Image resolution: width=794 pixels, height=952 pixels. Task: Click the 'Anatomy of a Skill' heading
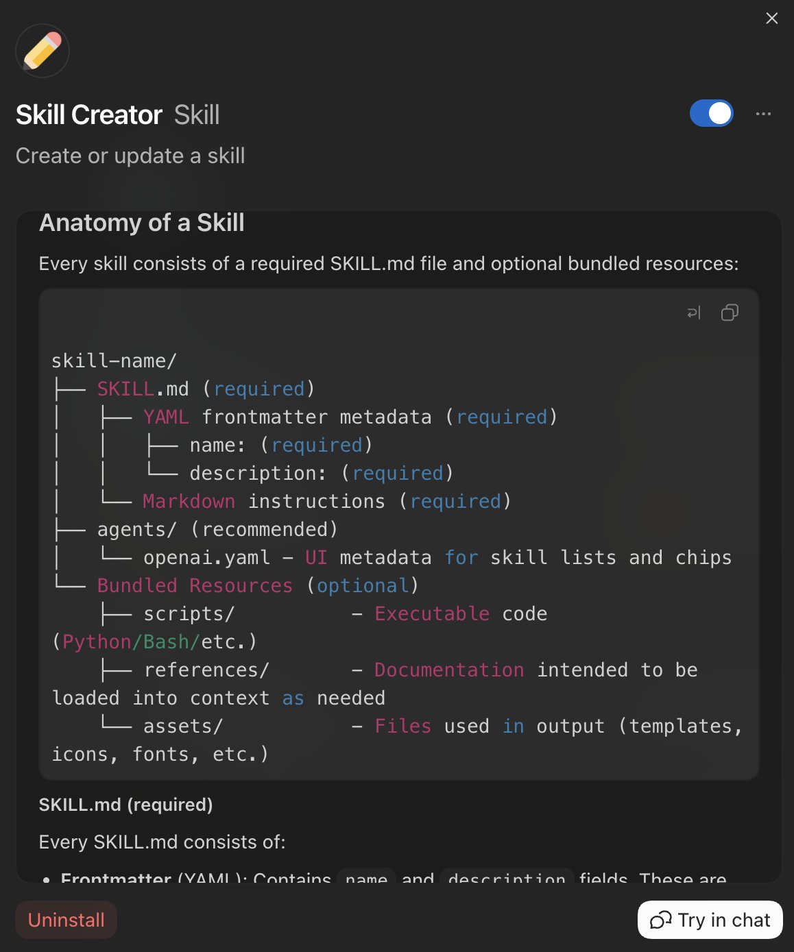click(x=142, y=223)
